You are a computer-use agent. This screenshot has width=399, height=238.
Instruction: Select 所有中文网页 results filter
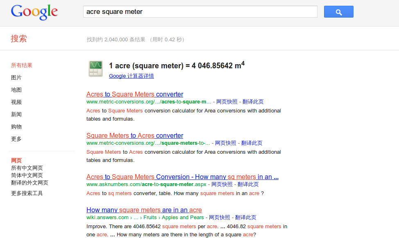[x=27, y=168]
